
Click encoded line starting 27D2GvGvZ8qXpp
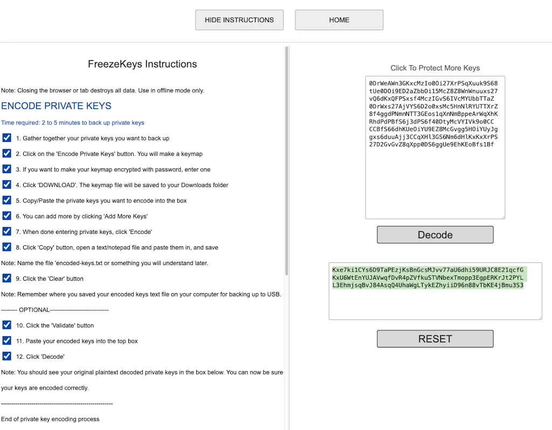(x=432, y=144)
